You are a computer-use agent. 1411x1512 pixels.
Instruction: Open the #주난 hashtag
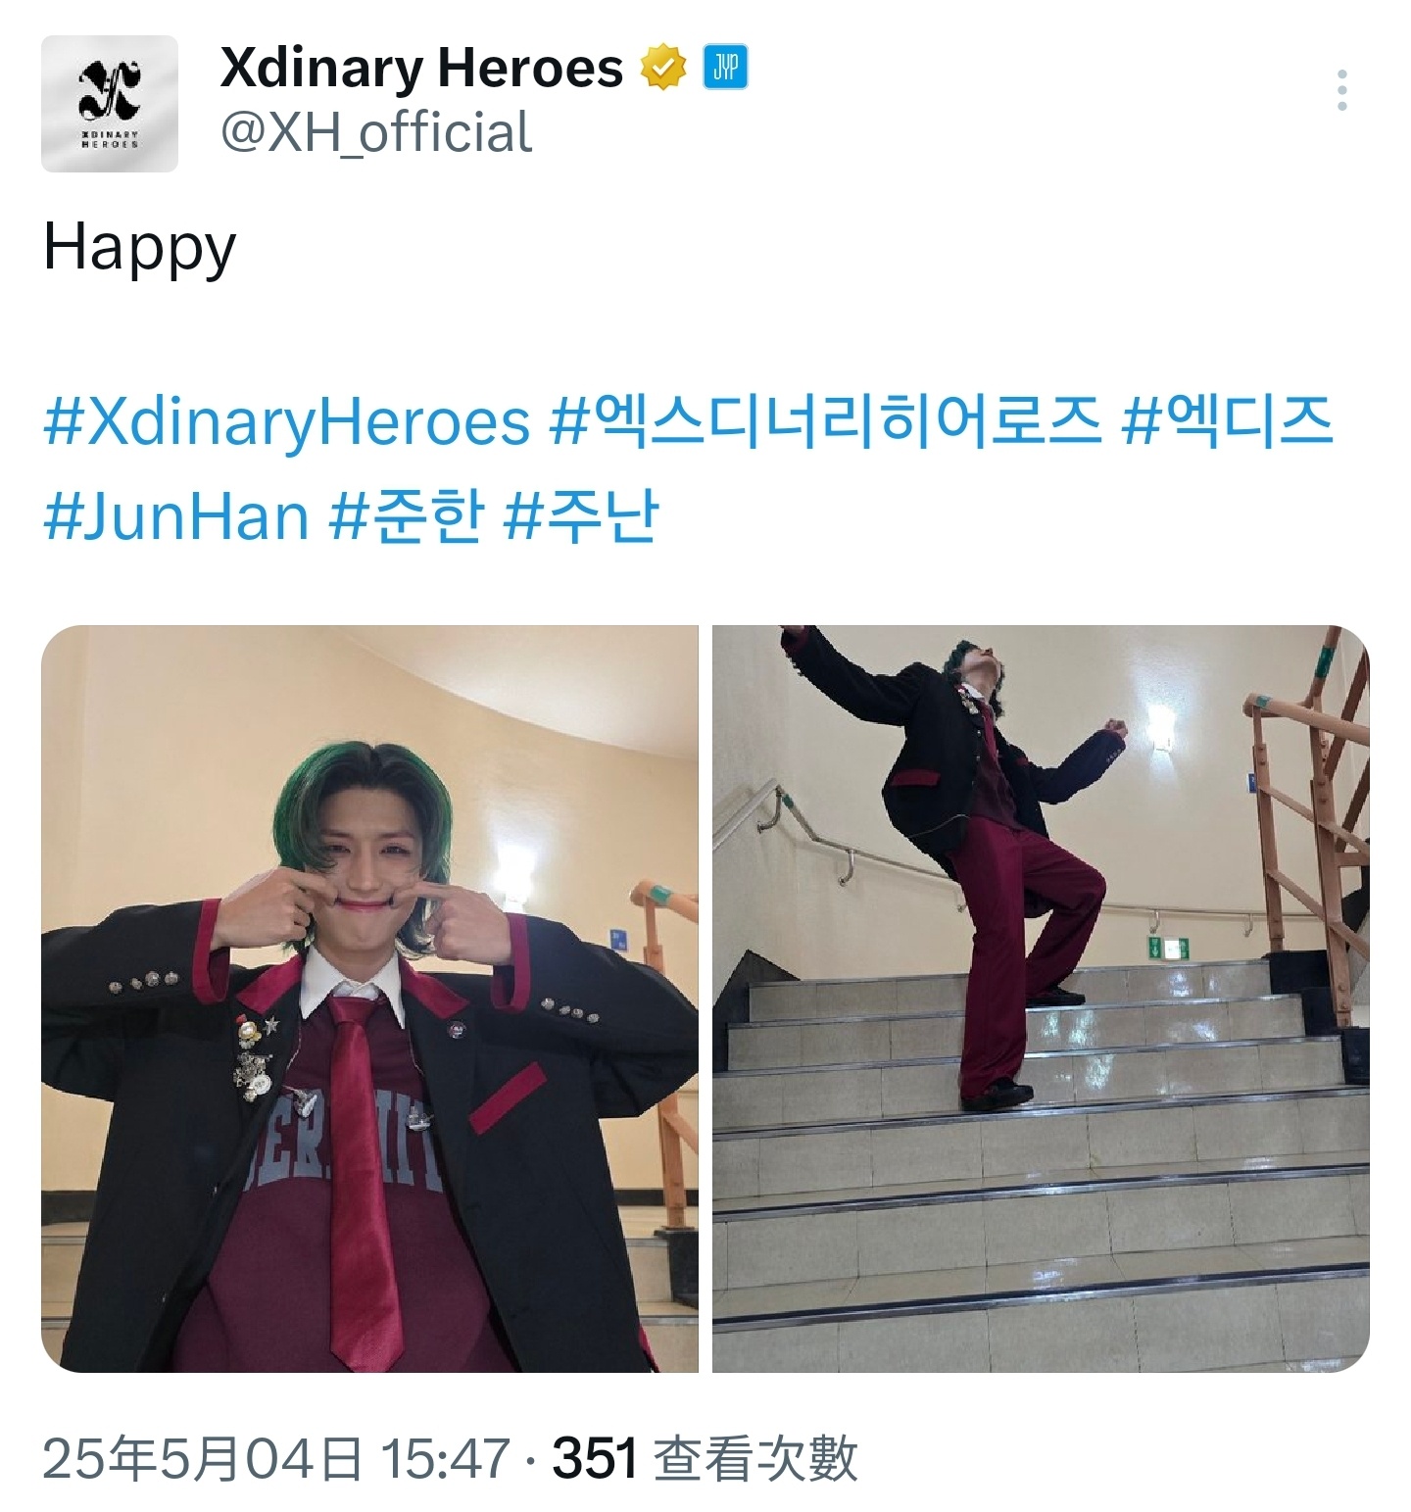[580, 516]
